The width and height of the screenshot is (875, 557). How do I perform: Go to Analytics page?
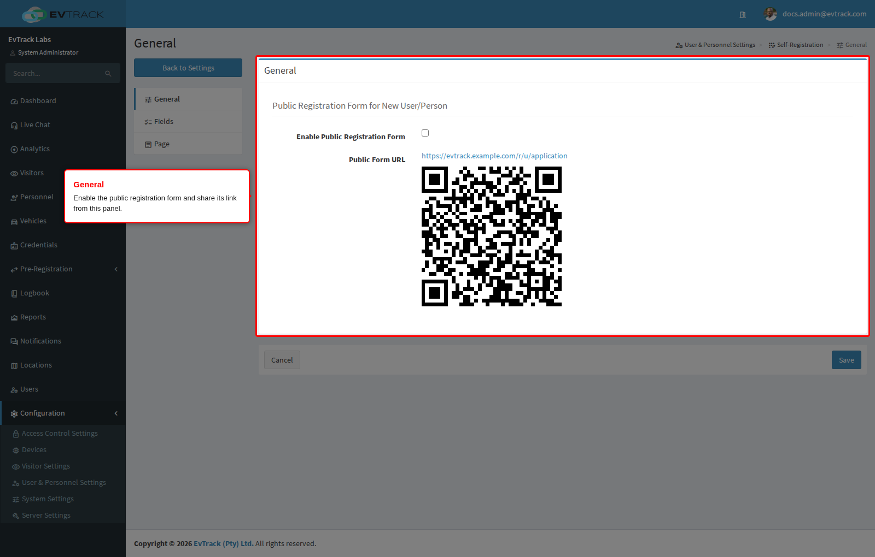[63, 149]
